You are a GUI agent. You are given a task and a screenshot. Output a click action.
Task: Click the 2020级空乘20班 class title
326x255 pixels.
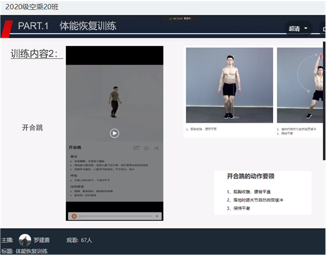(x=32, y=7)
